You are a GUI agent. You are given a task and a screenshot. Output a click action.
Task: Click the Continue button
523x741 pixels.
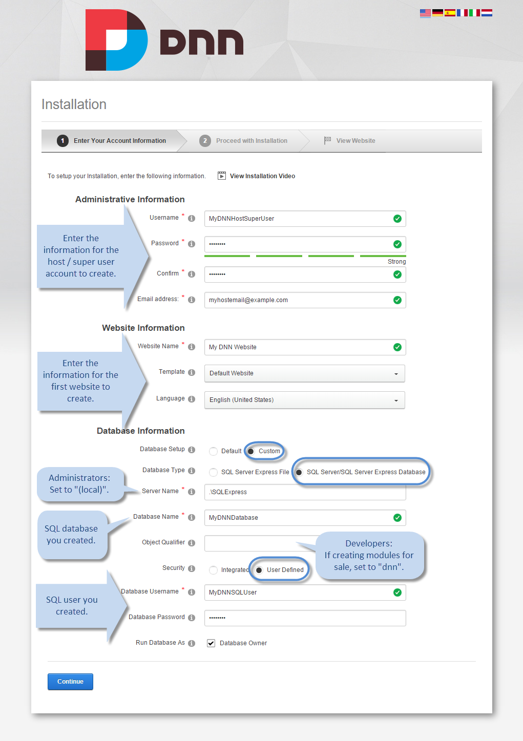point(70,682)
